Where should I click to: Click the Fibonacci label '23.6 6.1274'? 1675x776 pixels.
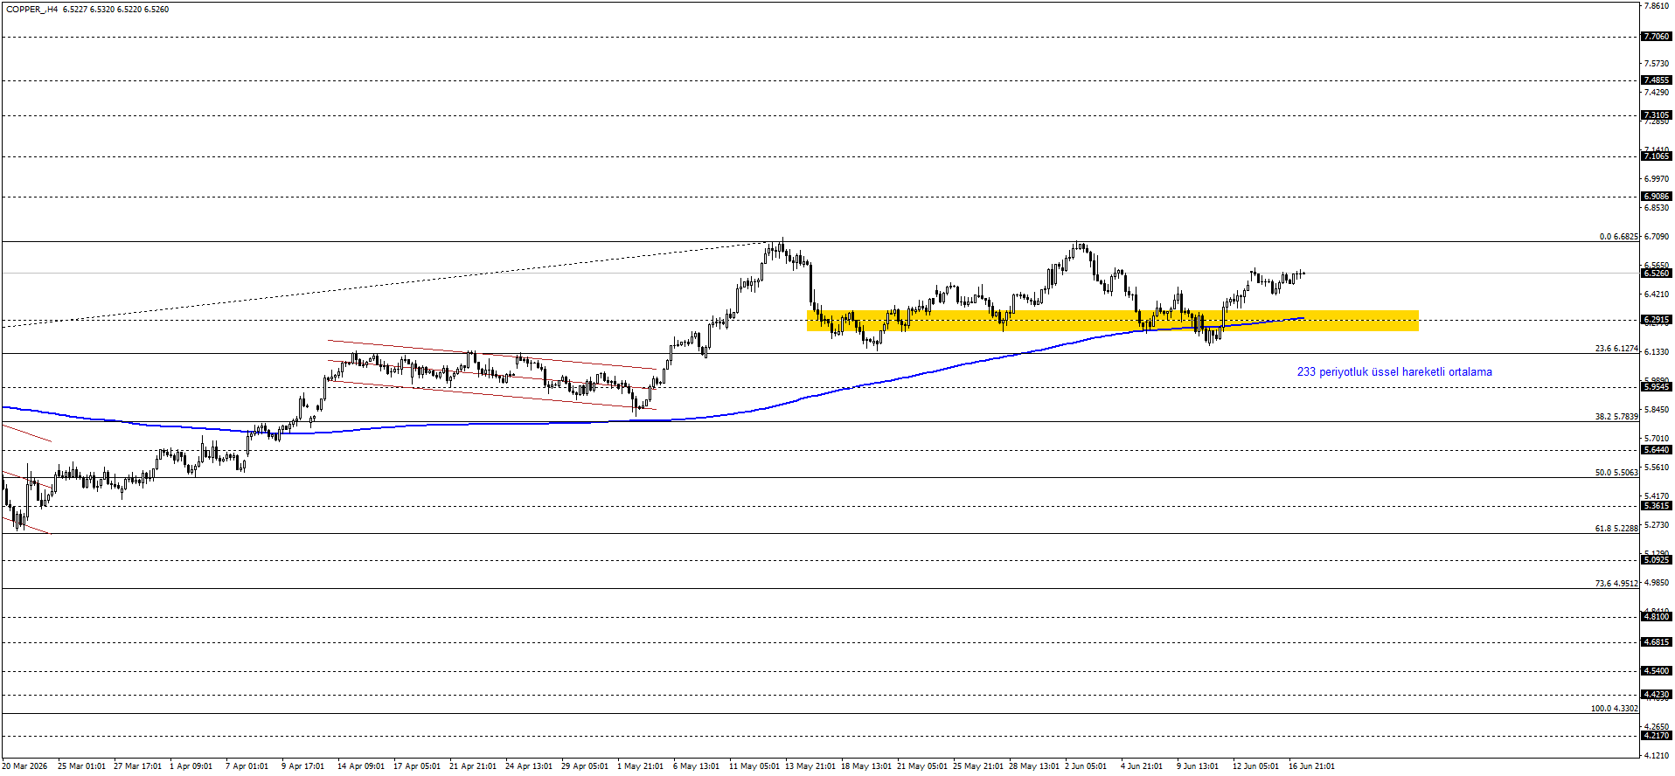pos(1616,349)
